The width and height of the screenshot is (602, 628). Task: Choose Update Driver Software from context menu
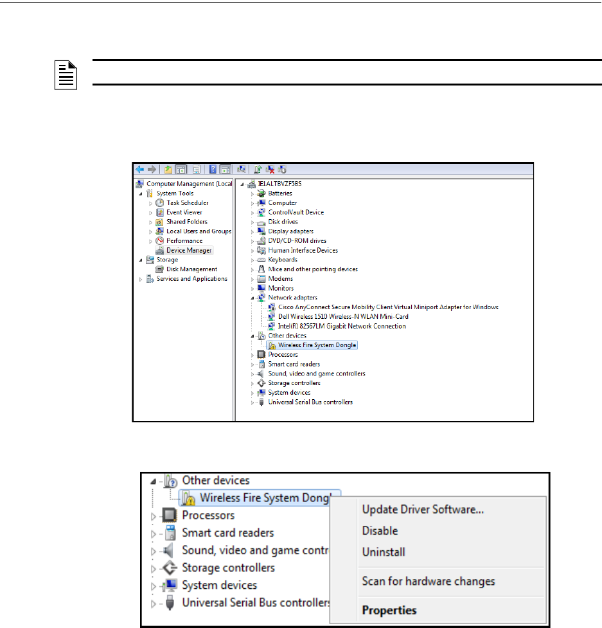(x=423, y=510)
